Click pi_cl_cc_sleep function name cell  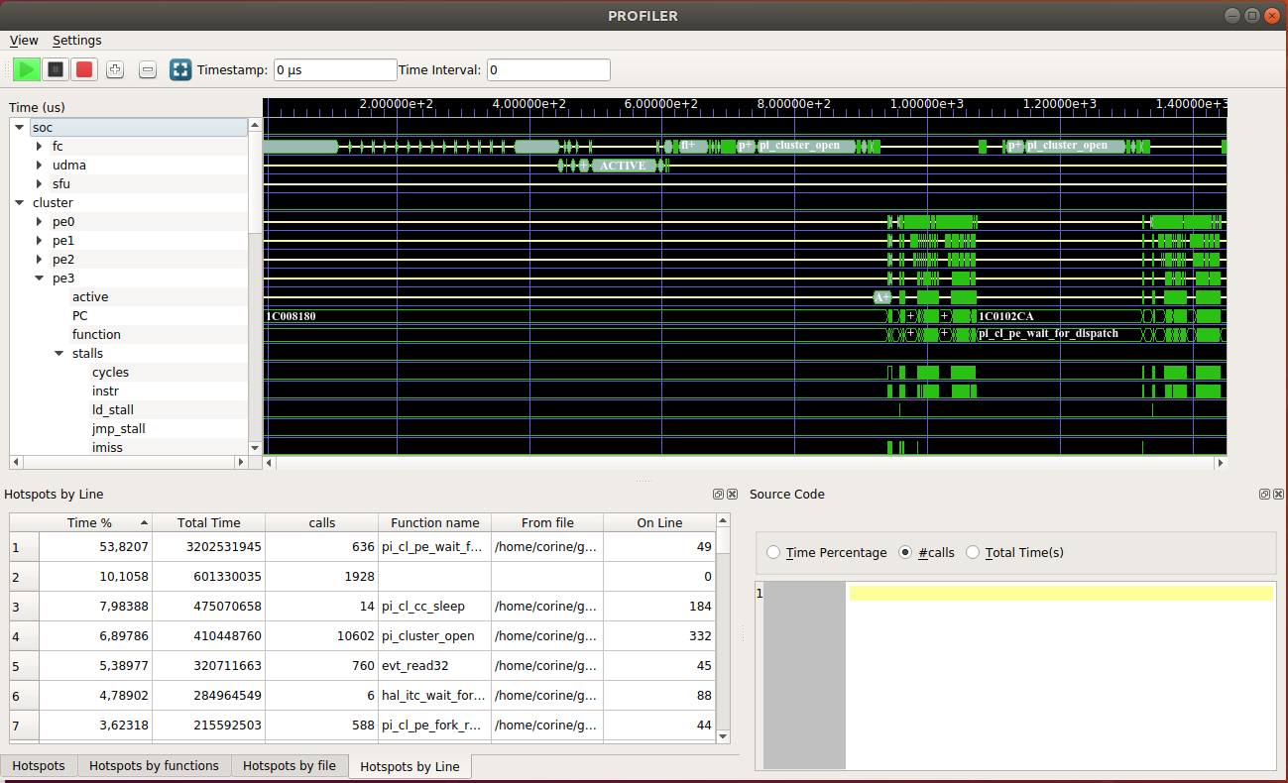point(435,607)
